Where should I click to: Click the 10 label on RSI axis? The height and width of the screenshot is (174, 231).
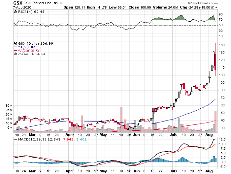[x=220, y=36]
